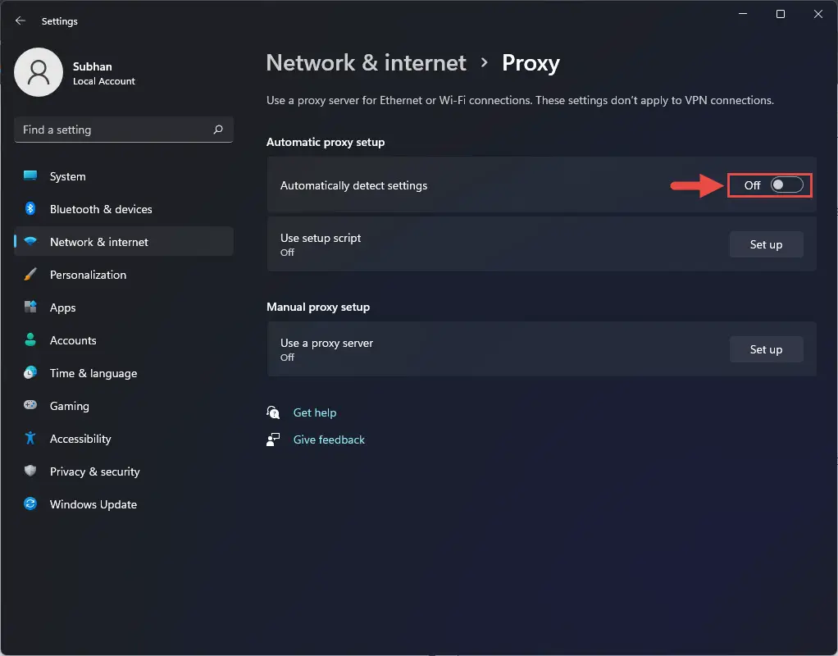Image resolution: width=838 pixels, height=656 pixels.
Task: Click Set up for setup script
Action: [x=766, y=244]
